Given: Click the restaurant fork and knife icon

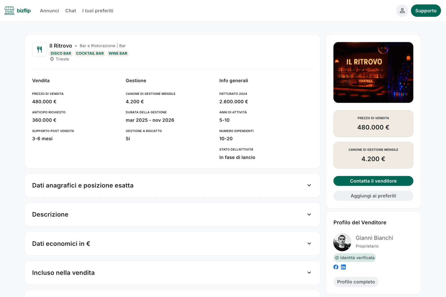Looking at the screenshot, I should (x=39, y=50).
